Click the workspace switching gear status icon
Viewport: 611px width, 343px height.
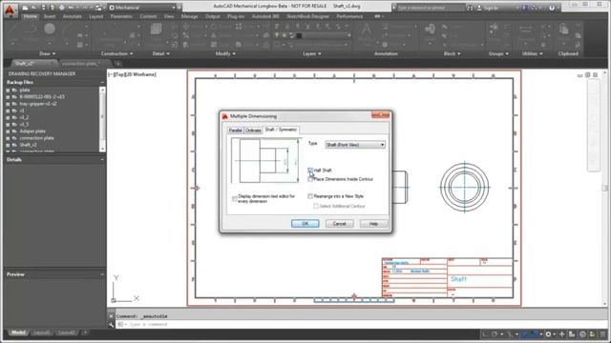click(x=548, y=334)
